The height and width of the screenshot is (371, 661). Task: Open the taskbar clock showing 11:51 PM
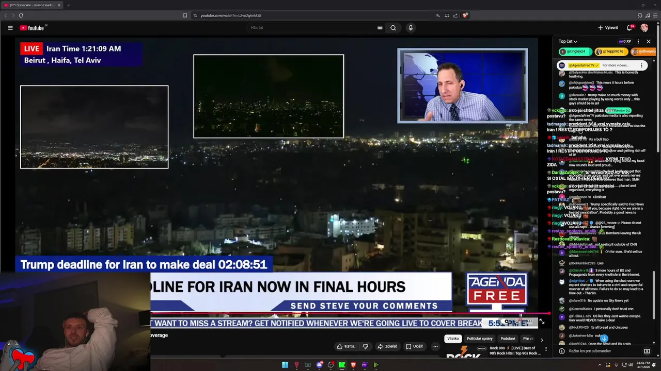[x=643, y=365]
